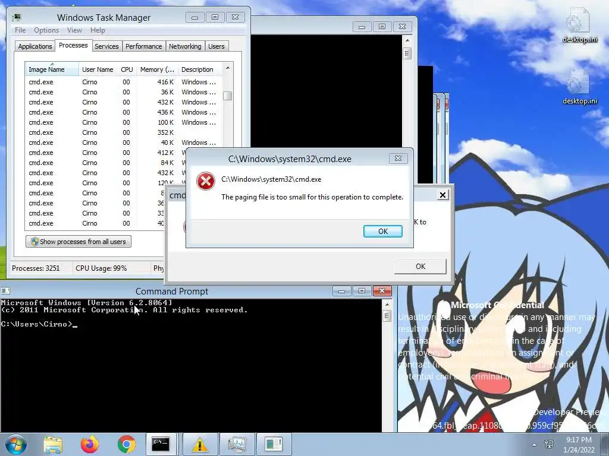Screen dimensions: 609x456
Task: Switch to the Processes tab
Action: coord(73,45)
